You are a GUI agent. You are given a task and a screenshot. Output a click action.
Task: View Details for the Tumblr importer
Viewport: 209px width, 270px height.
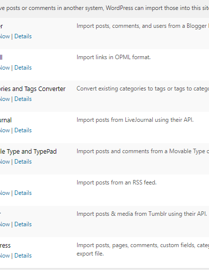23,224
